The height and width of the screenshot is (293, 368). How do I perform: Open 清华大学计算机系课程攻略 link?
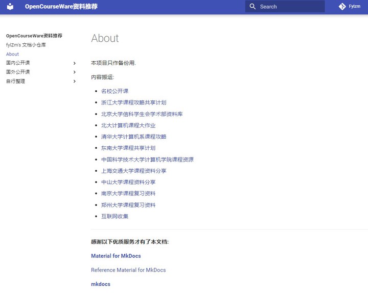(133, 137)
